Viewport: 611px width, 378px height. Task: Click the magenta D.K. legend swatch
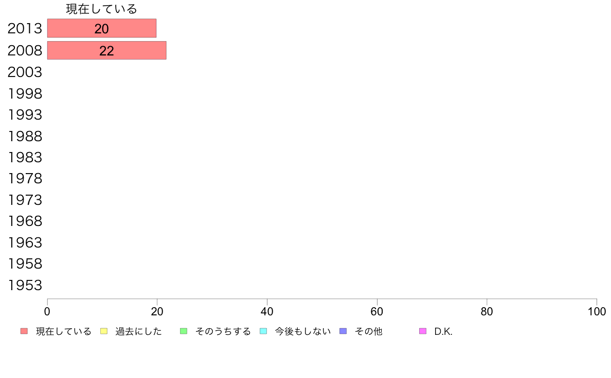point(423,331)
